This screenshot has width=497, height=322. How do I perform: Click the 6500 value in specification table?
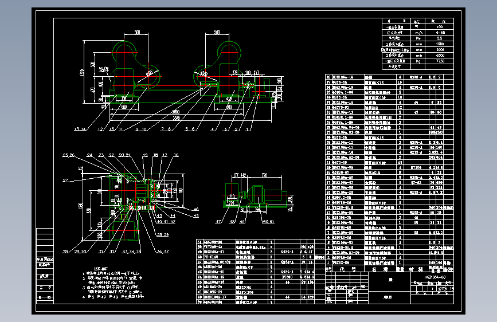pos(440,55)
